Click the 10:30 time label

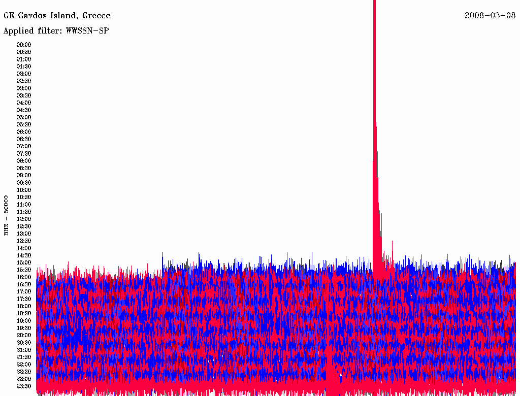click(24, 197)
